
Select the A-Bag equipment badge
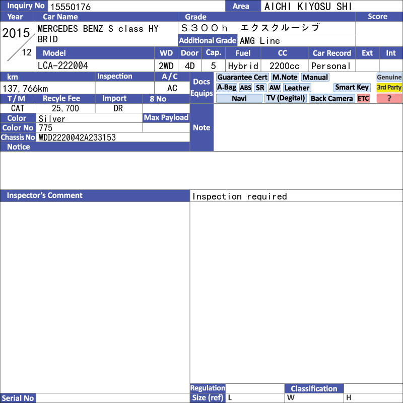pos(226,88)
